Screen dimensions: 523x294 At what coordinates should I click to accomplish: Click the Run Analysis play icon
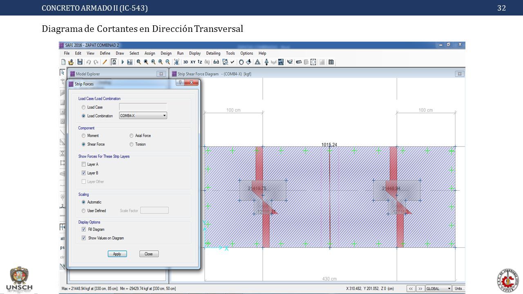point(122,62)
